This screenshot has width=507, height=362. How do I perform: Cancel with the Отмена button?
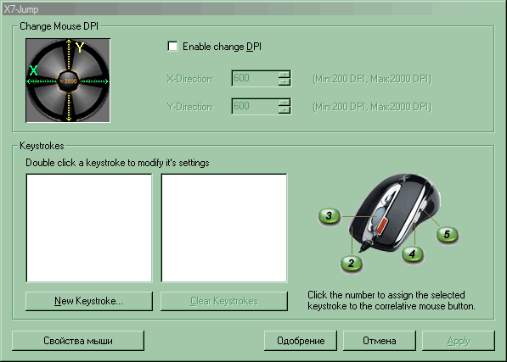(x=380, y=341)
